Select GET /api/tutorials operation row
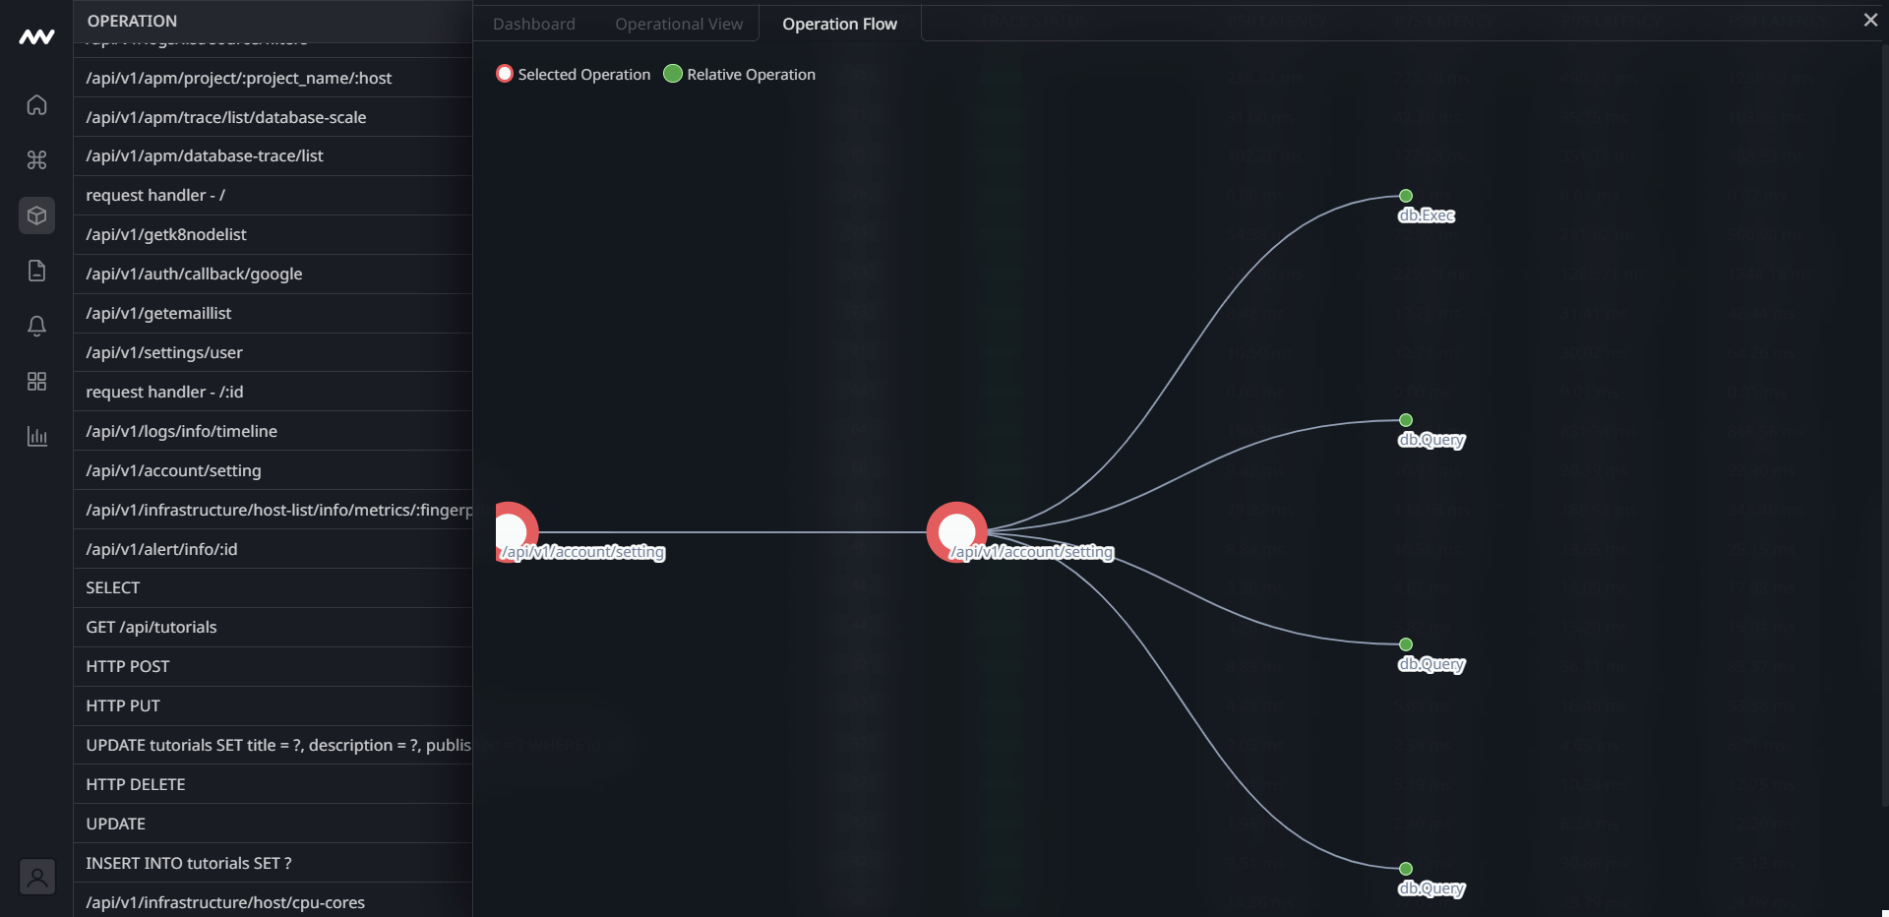This screenshot has height=917, width=1889. pos(152,627)
